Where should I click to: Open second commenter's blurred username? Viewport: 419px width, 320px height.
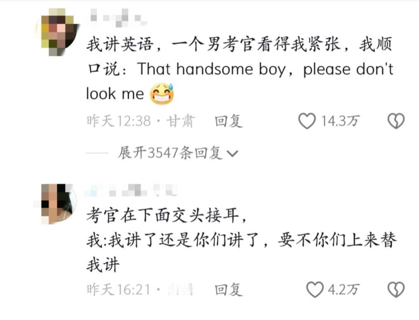point(131,190)
